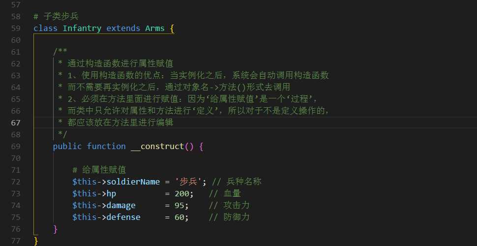Click the docblock opening /** on line 61
The height and width of the screenshot is (246, 477).
point(60,52)
